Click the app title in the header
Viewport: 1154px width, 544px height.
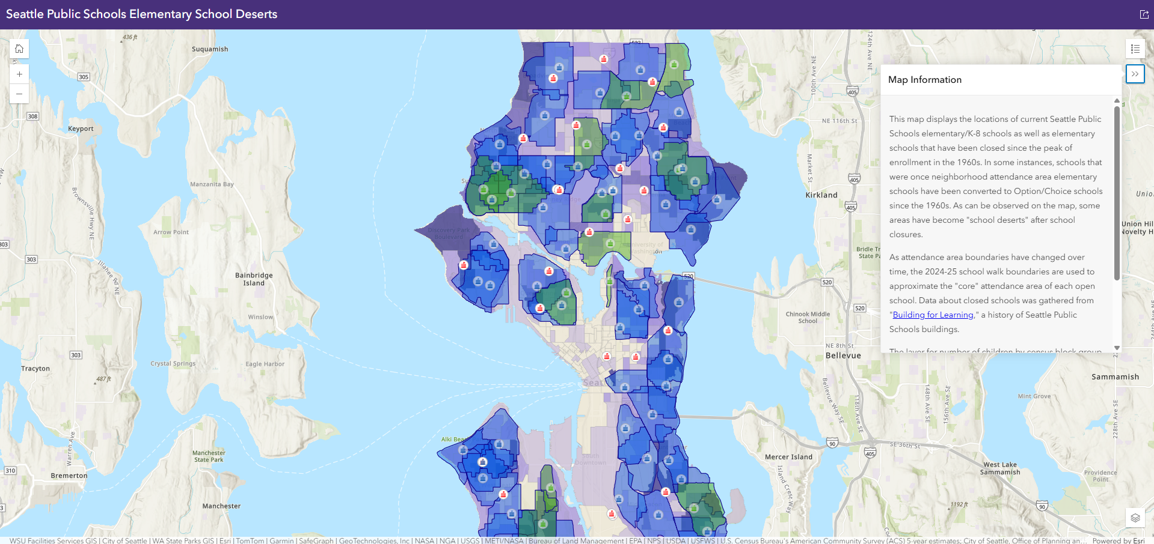click(141, 14)
